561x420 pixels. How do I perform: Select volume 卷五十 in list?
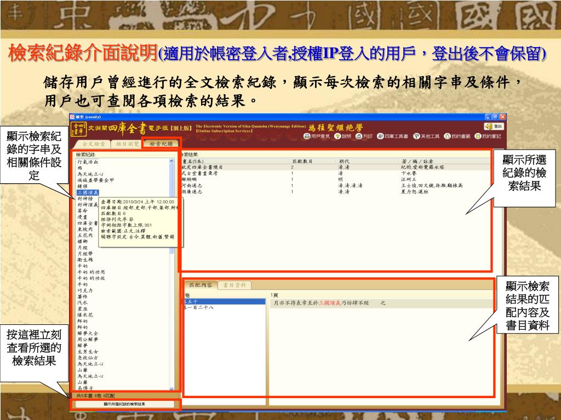[224, 301]
